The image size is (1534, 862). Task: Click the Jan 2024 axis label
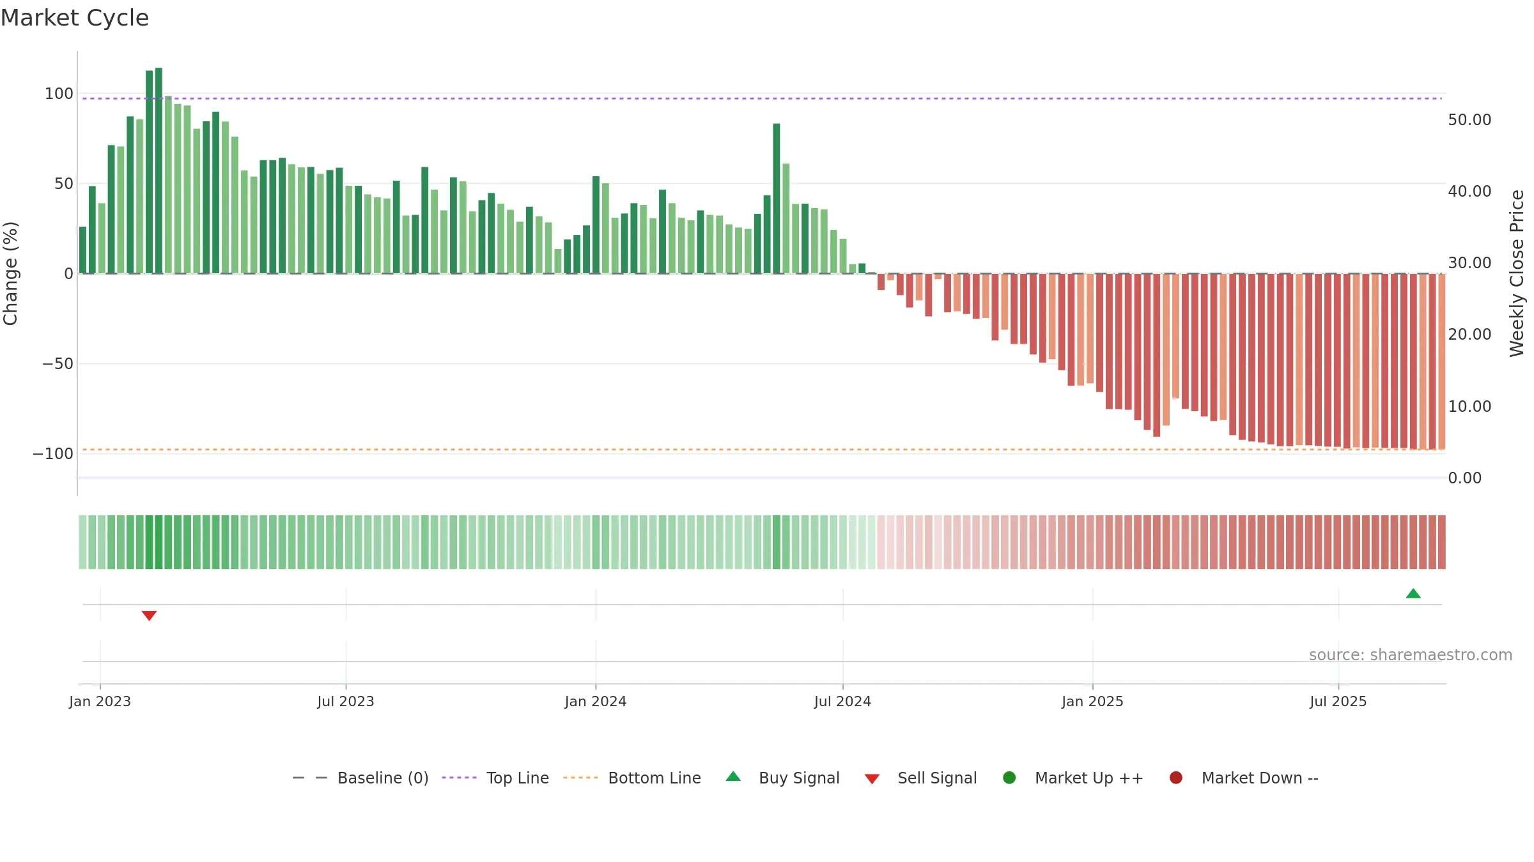pos(596,702)
